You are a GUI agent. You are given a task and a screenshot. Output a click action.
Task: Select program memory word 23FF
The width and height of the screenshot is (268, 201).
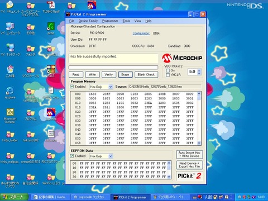click(x=107, y=94)
